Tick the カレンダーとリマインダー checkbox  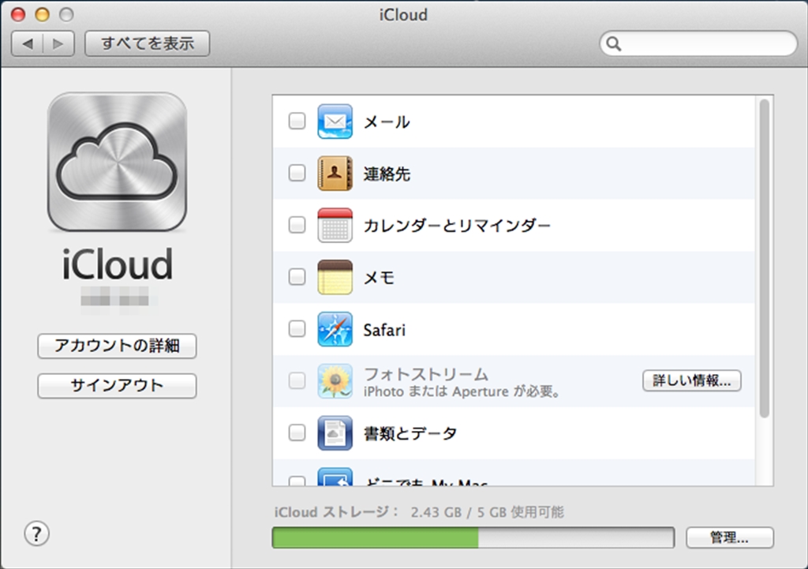point(297,225)
